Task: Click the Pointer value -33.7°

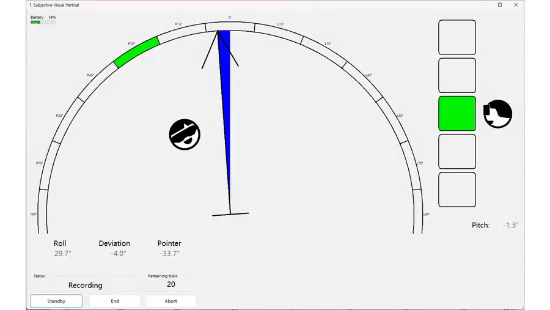Action: click(x=169, y=253)
